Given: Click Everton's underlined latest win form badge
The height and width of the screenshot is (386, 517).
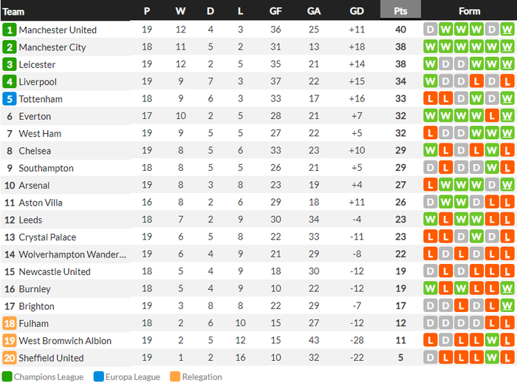Looking at the screenshot, I should pyautogui.click(x=507, y=116).
